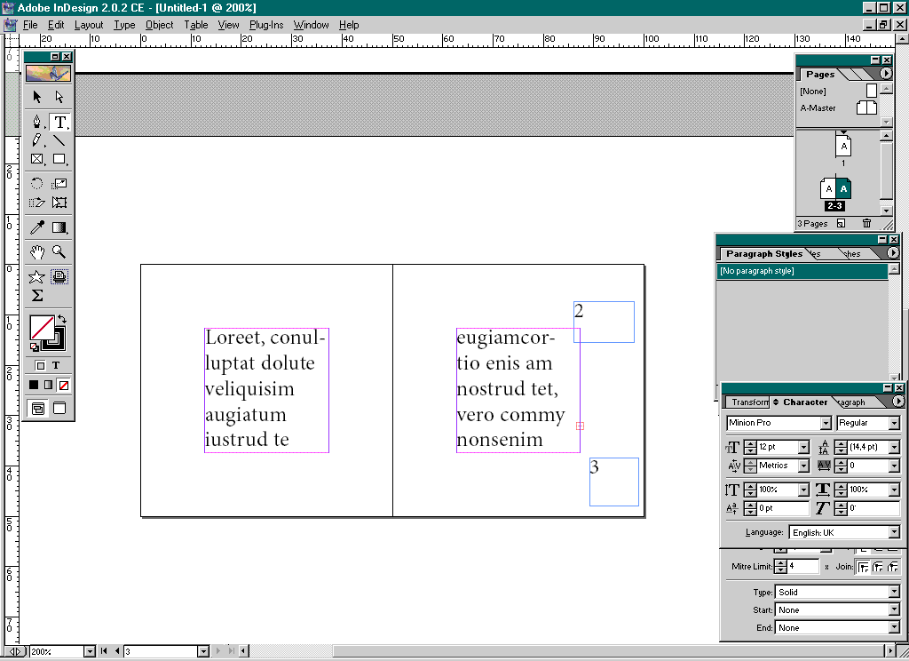Open the leading dropdown showing (14,4 pt)

click(894, 448)
